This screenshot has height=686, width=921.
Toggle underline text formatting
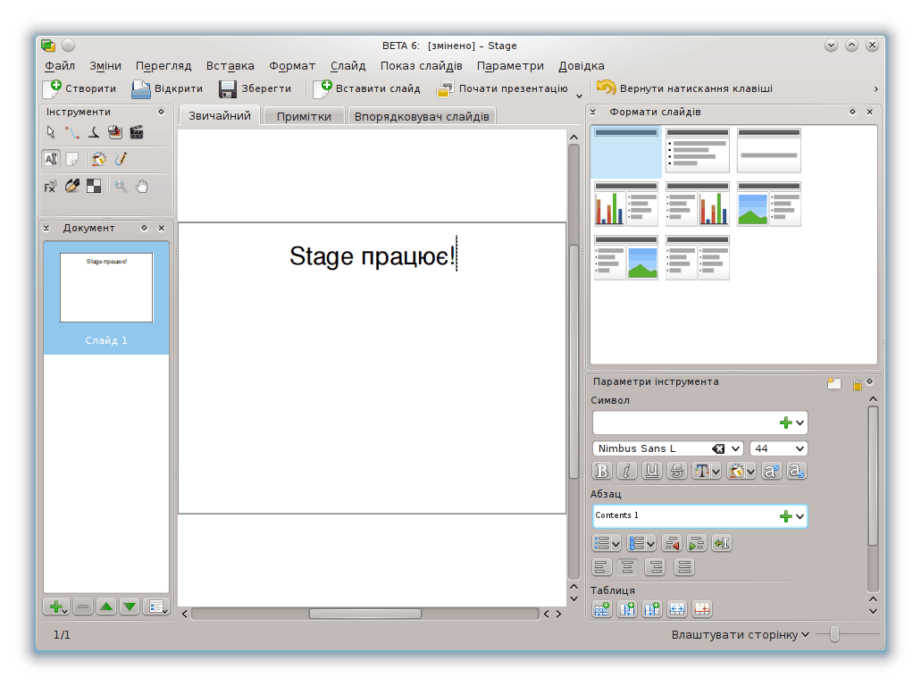651,471
